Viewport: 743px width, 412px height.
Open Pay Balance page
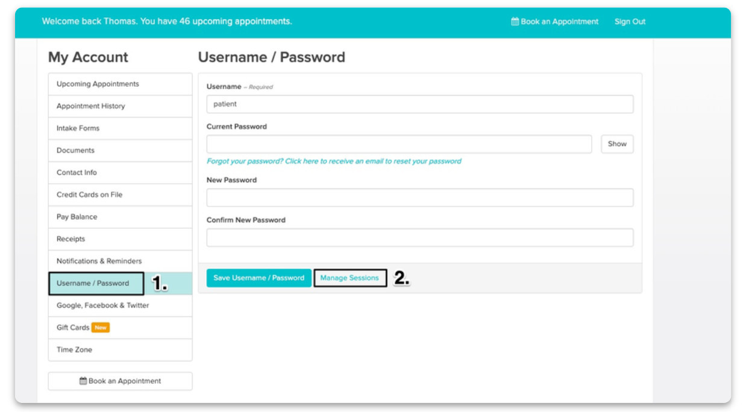tap(77, 217)
